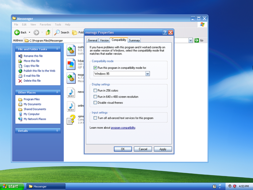Click the Start button on taskbar

10,186
